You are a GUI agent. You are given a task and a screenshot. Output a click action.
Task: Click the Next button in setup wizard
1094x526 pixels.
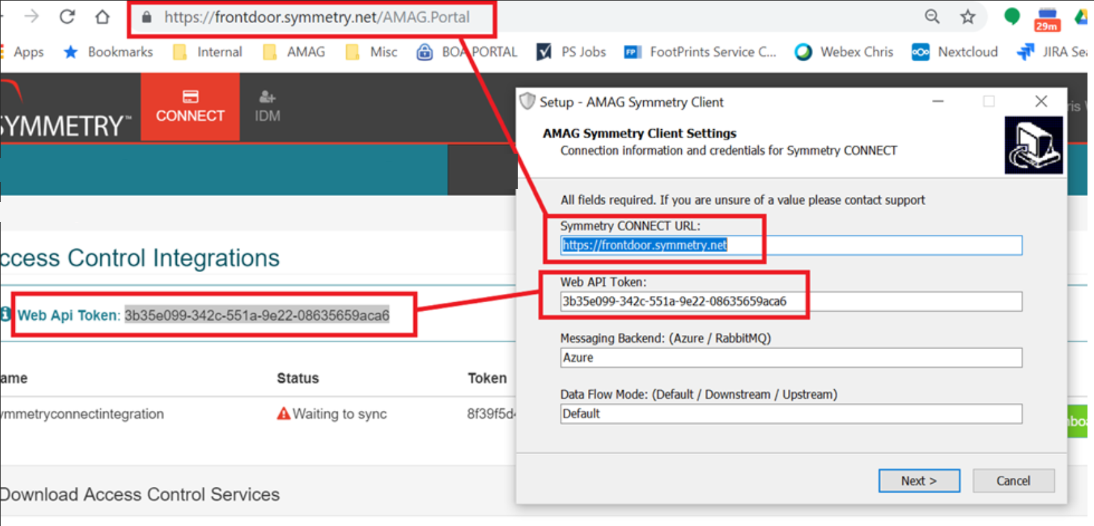(x=918, y=481)
